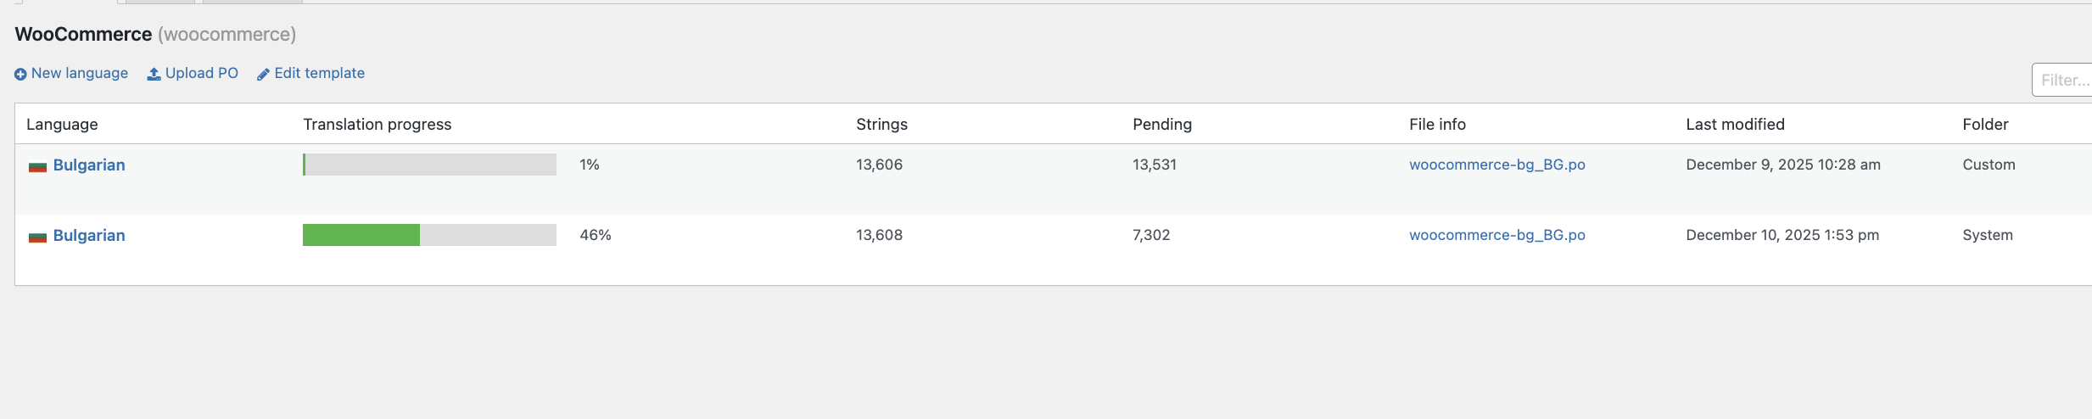Click the 1% translation progress bar
Image resolution: width=2092 pixels, height=419 pixels.
click(x=429, y=165)
